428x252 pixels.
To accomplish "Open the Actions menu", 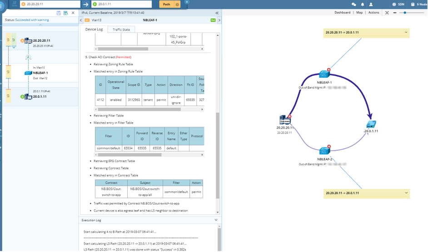I will coord(373,13).
